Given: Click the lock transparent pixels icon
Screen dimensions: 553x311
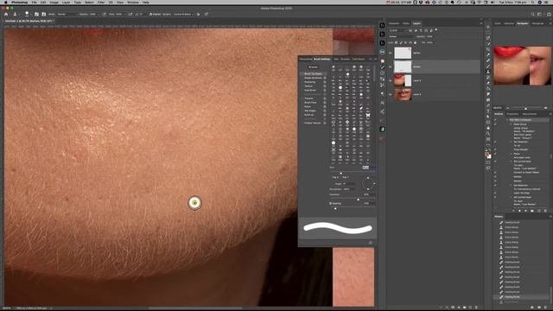Looking at the screenshot, I should (x=396, y=42).
